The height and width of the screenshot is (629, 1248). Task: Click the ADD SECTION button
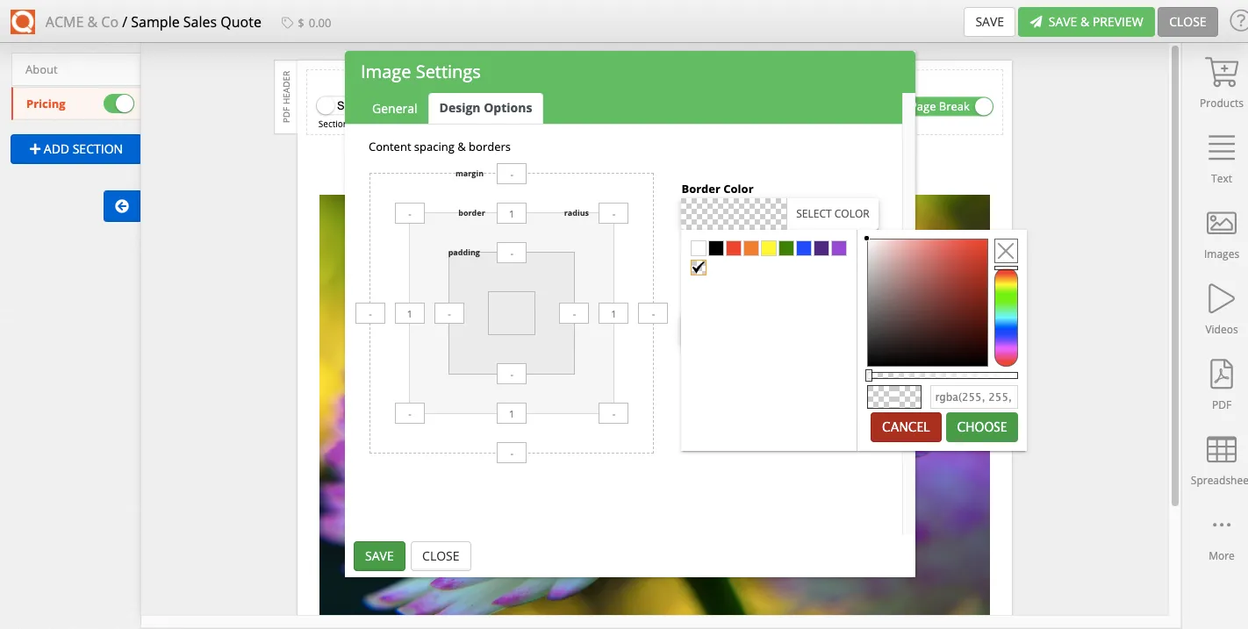[75, 148]
